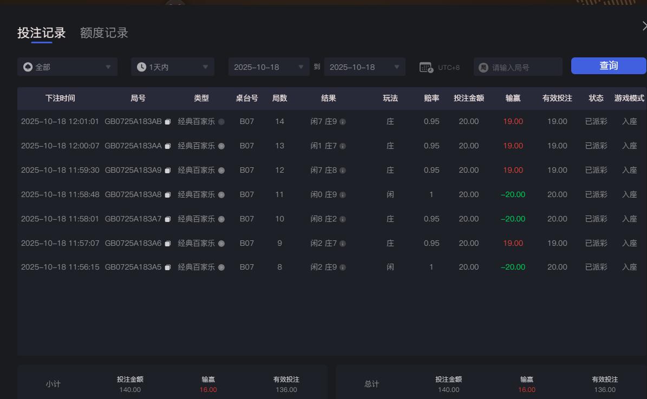Close the betting records dialog
Screen dimensions: 647x399
click(644, 25)
